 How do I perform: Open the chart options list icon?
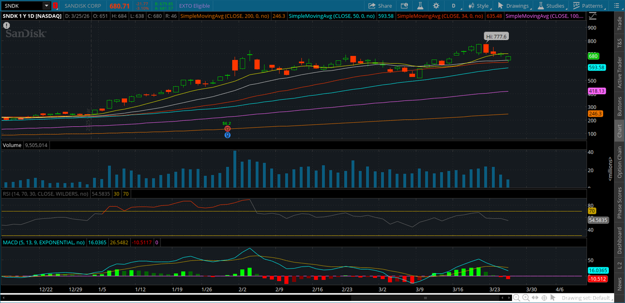tap(618, 6)
